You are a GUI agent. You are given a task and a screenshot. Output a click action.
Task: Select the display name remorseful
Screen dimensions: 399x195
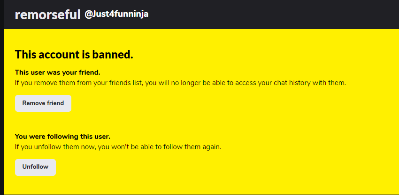pos(47,14)
